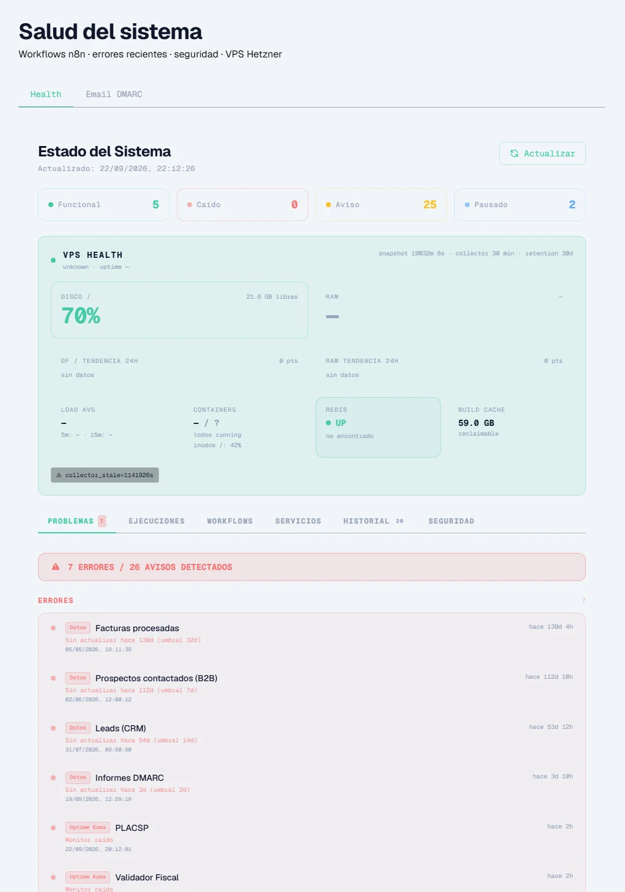Select the PROBLEMAS tab
The image size is (625, 892).
point(77,521)
